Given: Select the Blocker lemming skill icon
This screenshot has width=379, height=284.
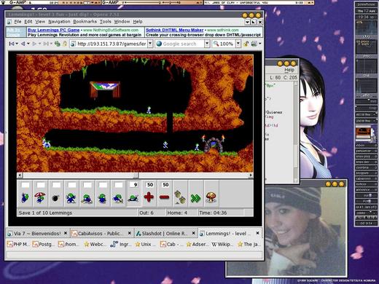Looking at the screenshot, I should click(x=71, y=194).
